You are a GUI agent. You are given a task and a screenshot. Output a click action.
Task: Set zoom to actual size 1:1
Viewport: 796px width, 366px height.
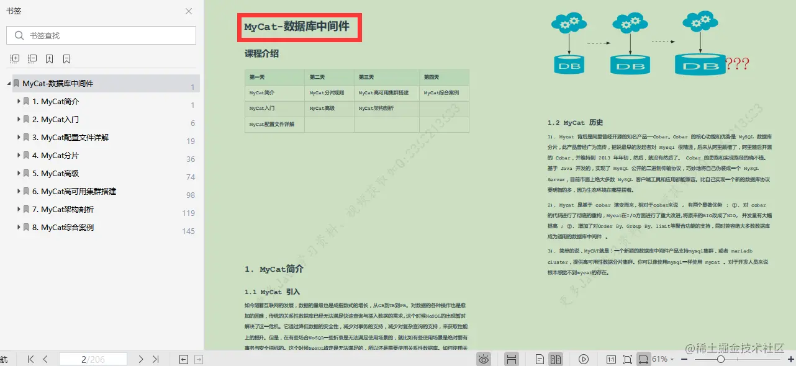(x=610, y=359)
